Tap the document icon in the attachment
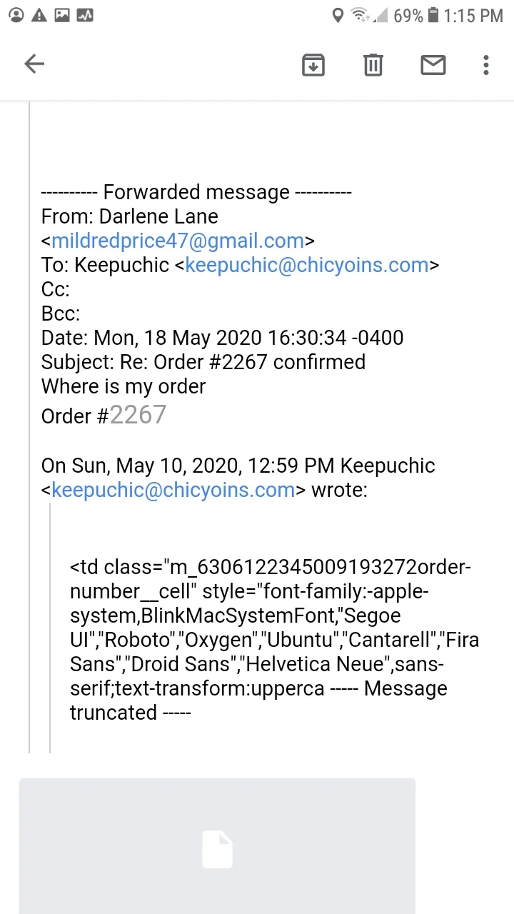 coord(217,849)
